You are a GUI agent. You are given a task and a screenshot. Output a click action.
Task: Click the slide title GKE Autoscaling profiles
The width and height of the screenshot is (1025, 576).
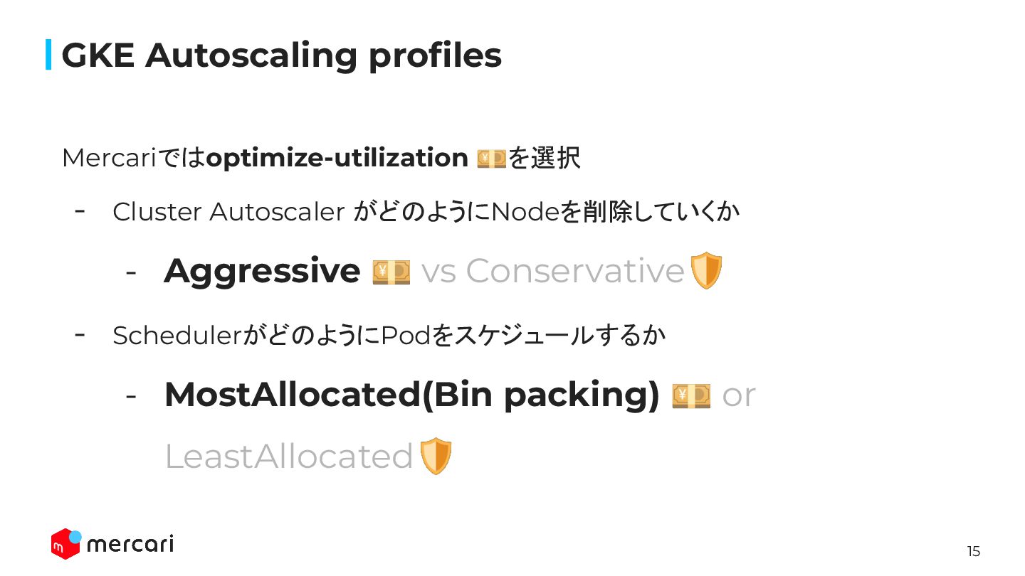point(281,55)
